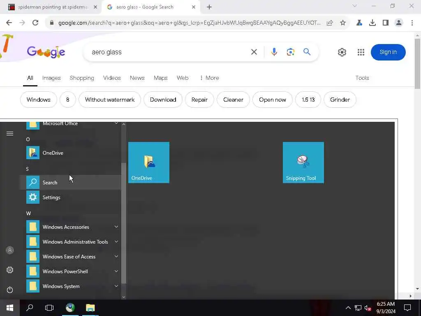Screen dimensions: 421x316
Task: Open Chrome downloads icon
Action: pyautogui.click(x=372, y=23)
